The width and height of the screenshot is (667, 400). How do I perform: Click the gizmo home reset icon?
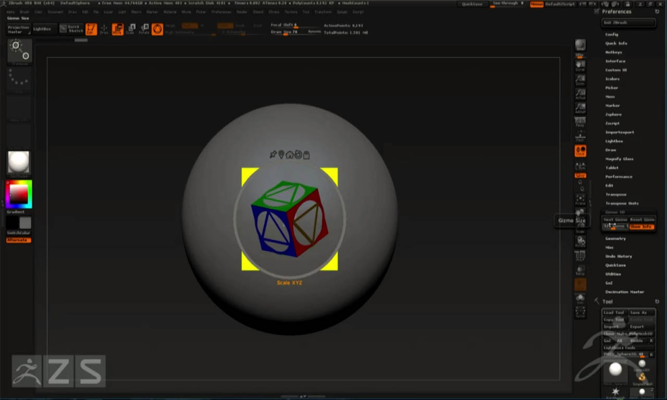tap(290, 154)
